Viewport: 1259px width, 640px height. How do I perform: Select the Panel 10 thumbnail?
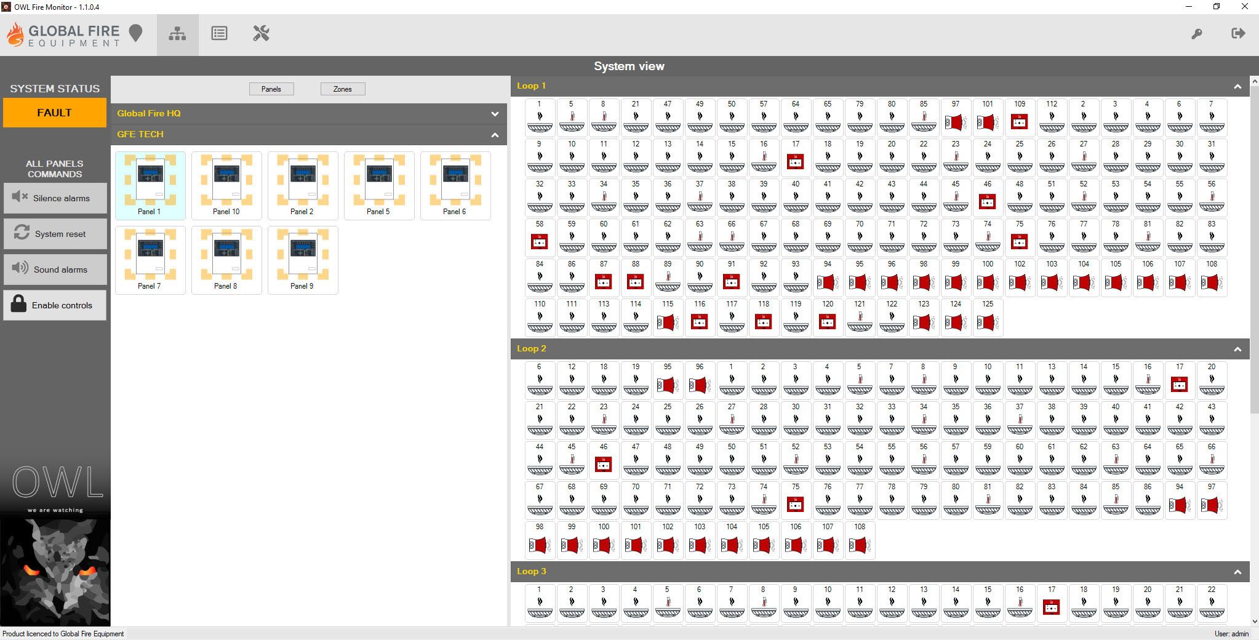pos(226,185)
